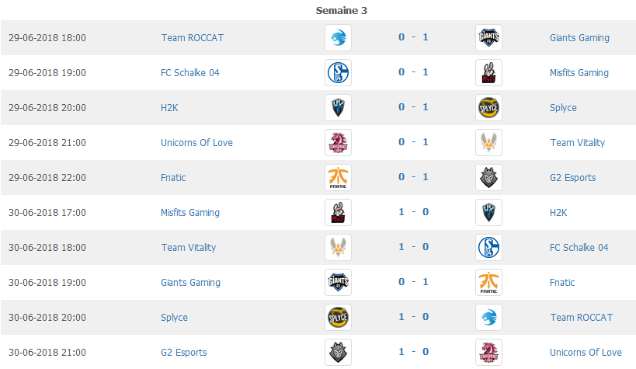This screenshot has width=636, height=369.
Task: Open the Team ROCCAT vs Giants Gaming score
Action: tap(413, 37)
